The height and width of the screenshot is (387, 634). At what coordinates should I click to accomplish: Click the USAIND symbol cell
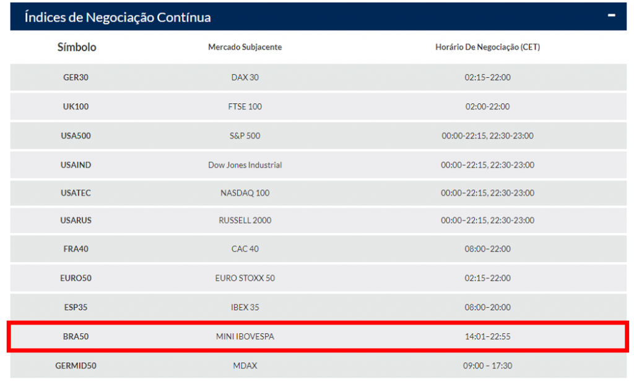(x=76, y=165)
